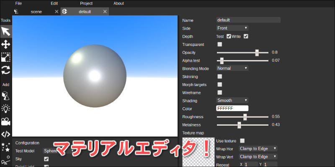The image size is (335, 167).
Task: Enable the Transparent checkbox
Action: (219, 44)
